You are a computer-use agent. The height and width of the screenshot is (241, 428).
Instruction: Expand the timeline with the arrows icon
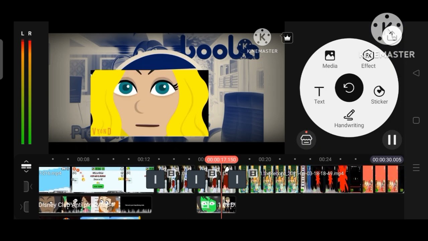pos(26,166)
